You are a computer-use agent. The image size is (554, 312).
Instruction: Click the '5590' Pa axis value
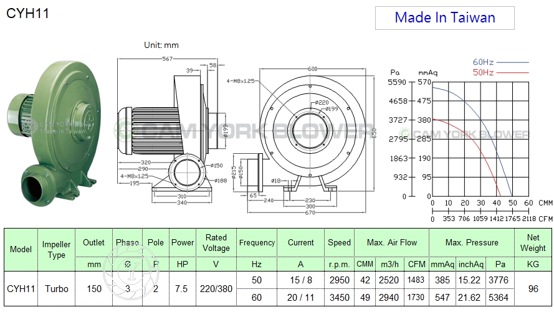tap(397, 82)
